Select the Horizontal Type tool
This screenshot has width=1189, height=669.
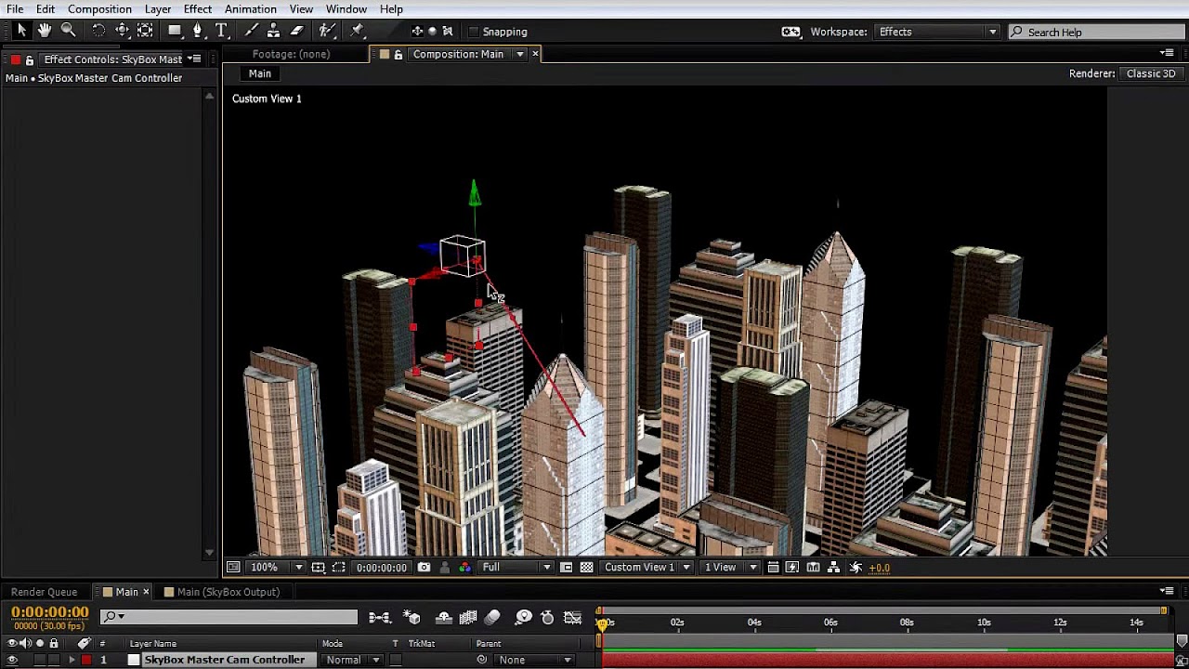pos(219,30)
